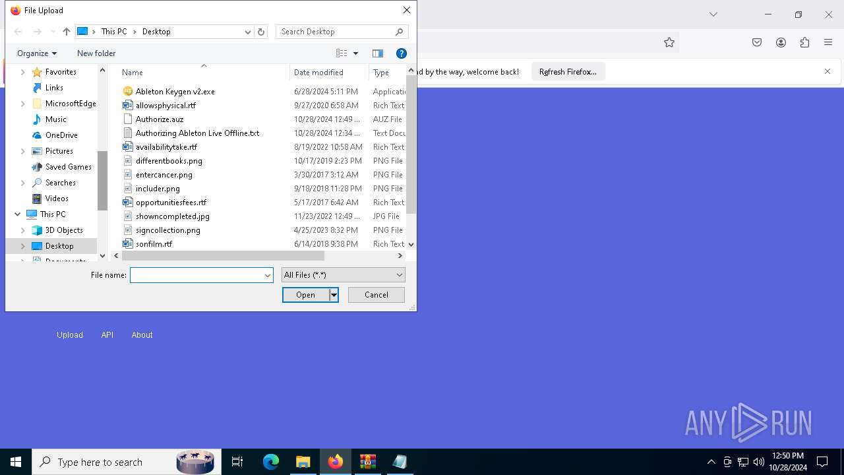Select availabilitytake.rtf file
Image resolution: width=844 pixels, height=475 pixels.
166,147
